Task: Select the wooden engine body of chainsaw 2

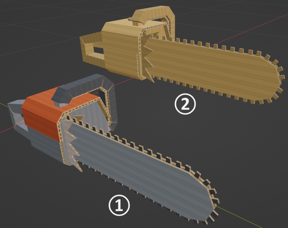Action: pyautogui.click(x=121, y=50)
